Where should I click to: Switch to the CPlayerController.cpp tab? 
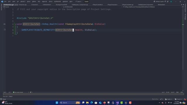tap(128, 5)
